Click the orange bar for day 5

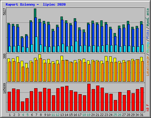point(27,75)
